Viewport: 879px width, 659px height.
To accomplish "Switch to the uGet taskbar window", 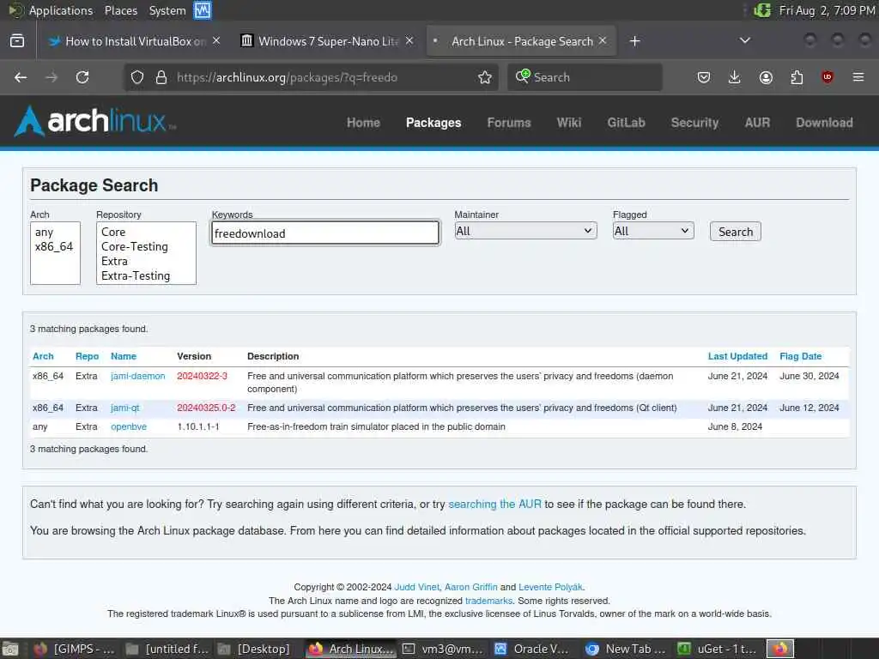I will (x=718, y=649).
